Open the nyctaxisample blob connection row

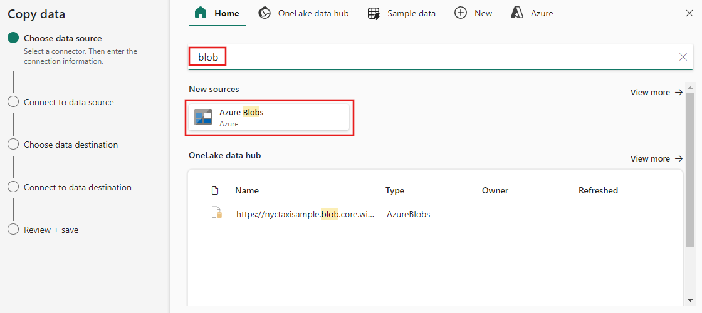click(x=432, y=214)
